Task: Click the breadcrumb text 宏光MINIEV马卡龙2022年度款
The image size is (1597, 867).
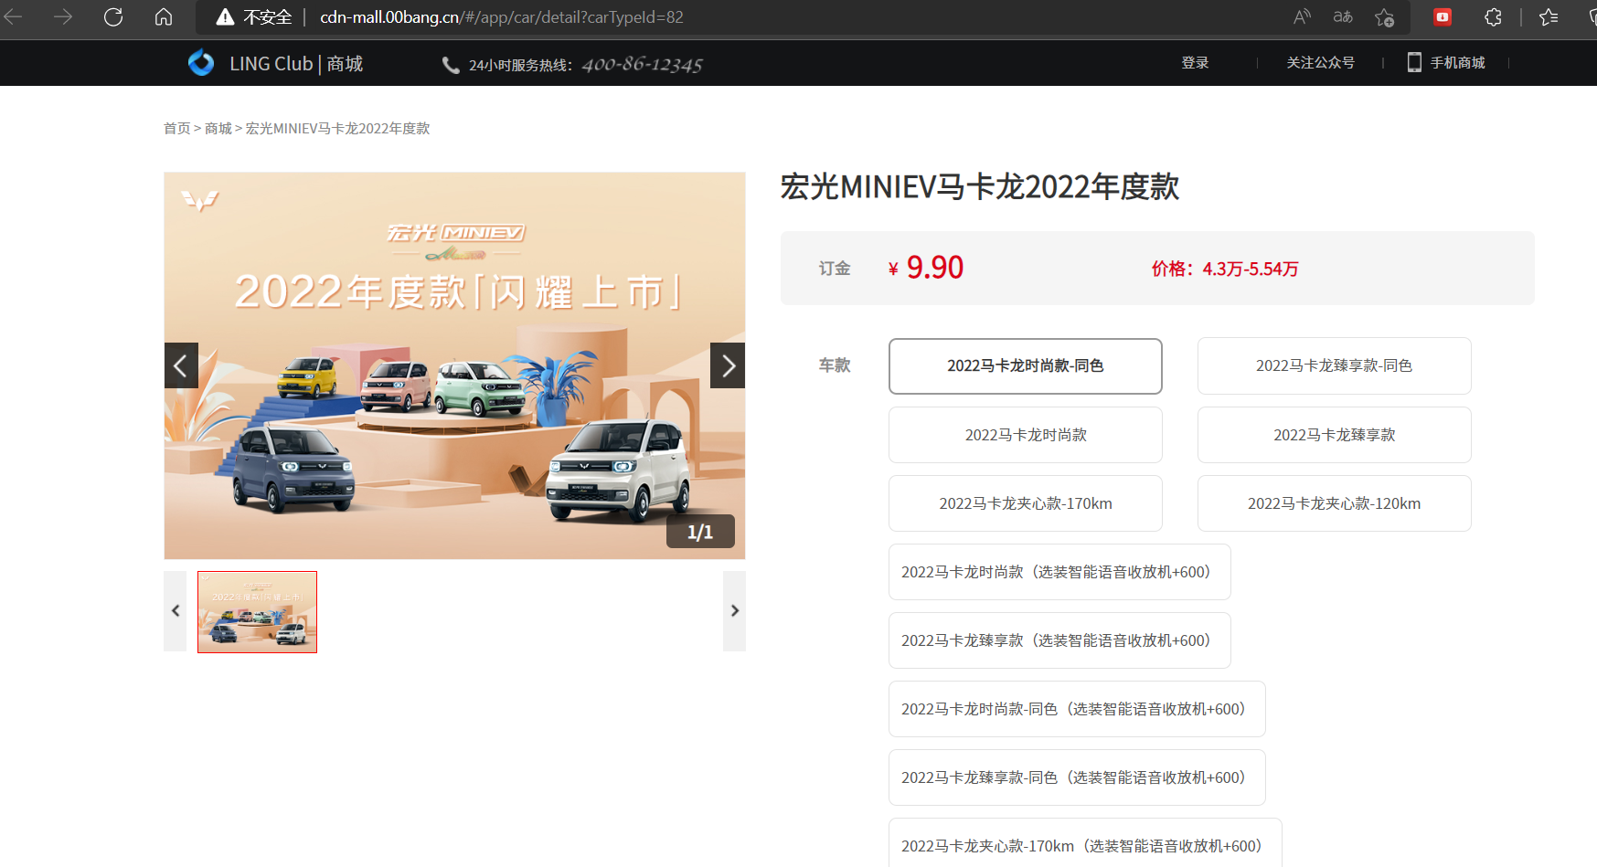Action: (x=337, y=128)
